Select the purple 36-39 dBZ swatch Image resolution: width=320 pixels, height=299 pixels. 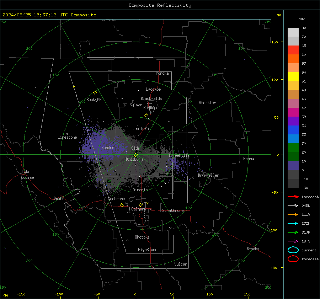[x=293, y=121]
